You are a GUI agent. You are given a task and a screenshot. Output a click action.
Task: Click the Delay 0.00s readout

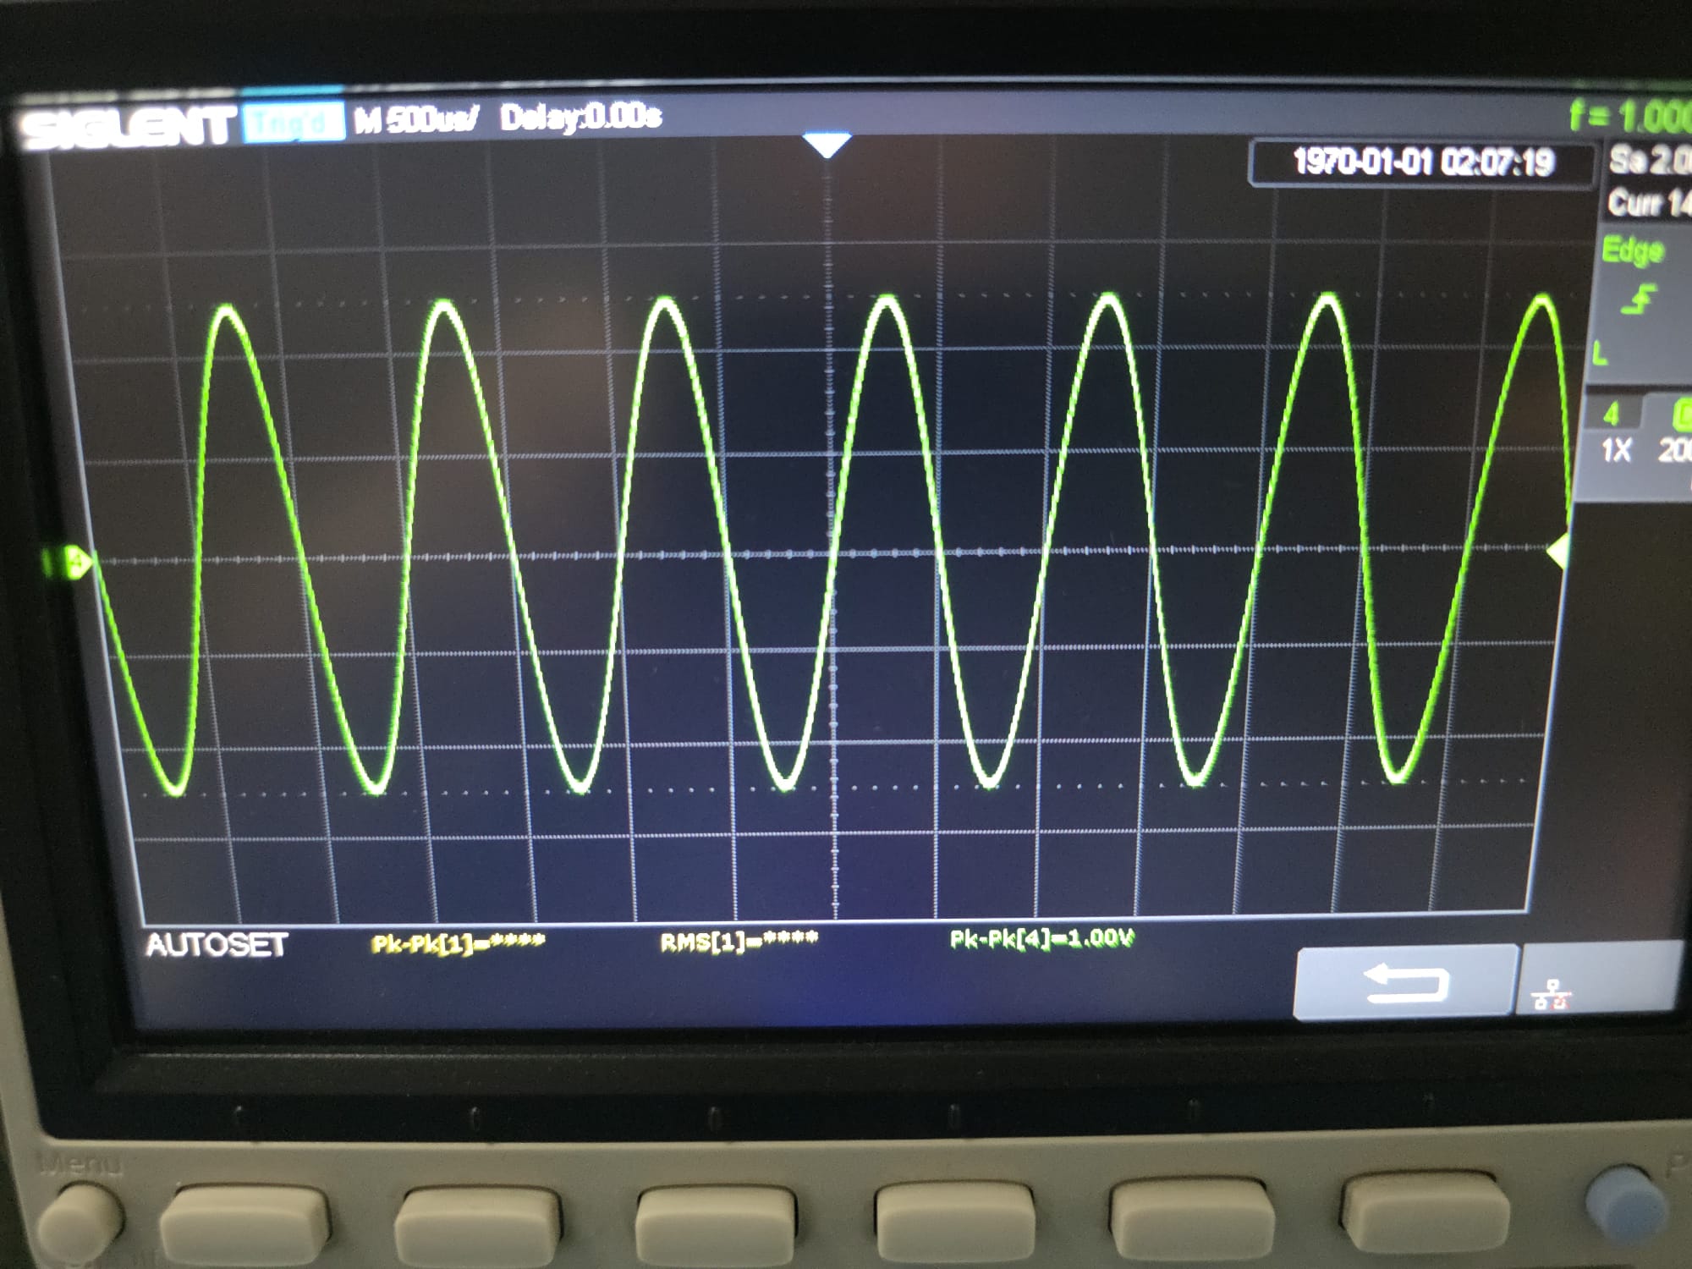tap(580, 117)
